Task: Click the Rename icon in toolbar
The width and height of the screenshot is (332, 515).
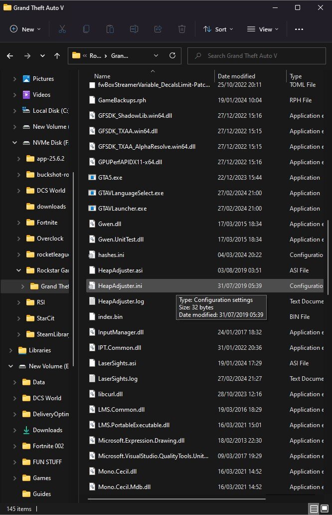Action: 134,29
